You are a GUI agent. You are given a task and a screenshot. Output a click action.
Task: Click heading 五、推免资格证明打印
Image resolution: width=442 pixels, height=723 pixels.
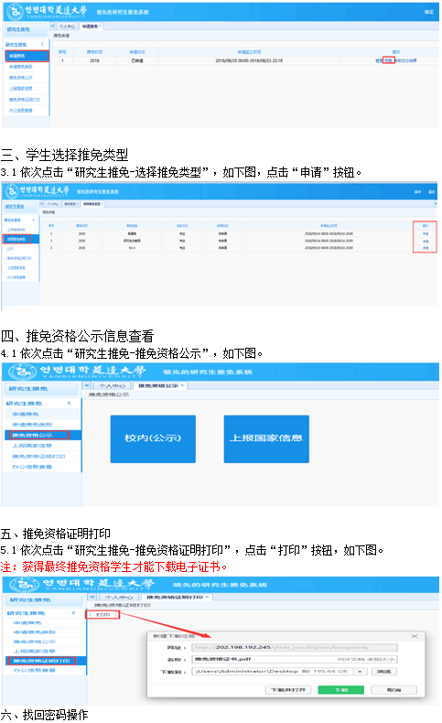56,534
